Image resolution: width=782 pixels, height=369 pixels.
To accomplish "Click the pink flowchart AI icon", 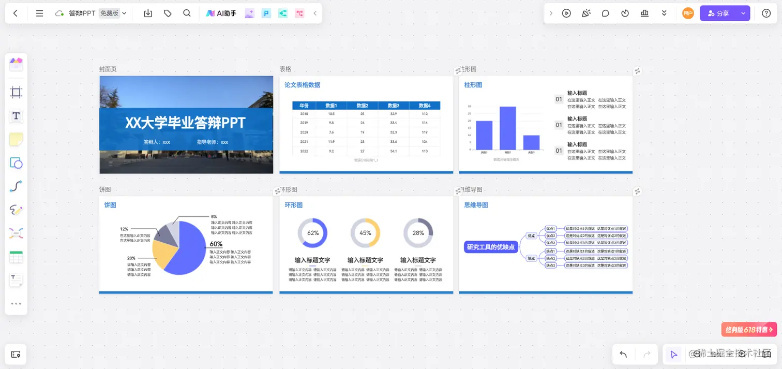I will tap(299, 13).
